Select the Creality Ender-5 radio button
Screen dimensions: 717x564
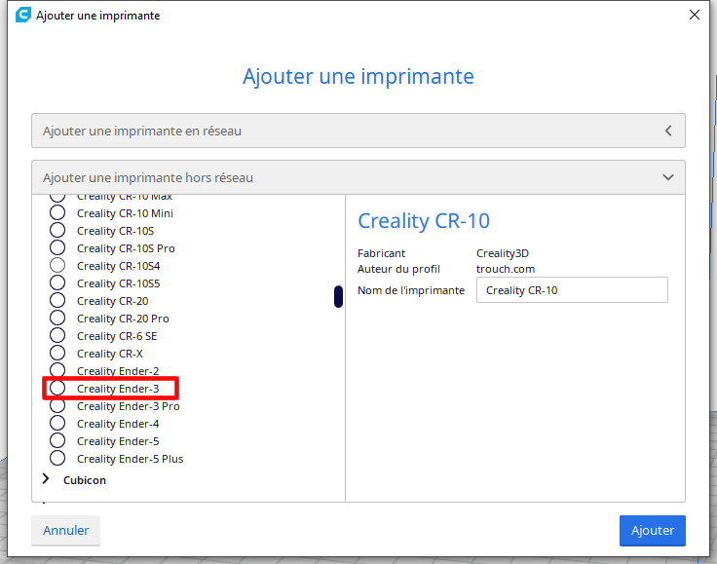[x=57, y=440]
